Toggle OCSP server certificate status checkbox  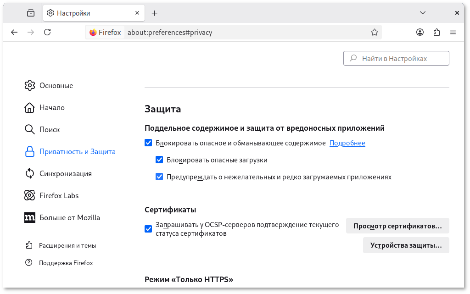click(148, 228)
